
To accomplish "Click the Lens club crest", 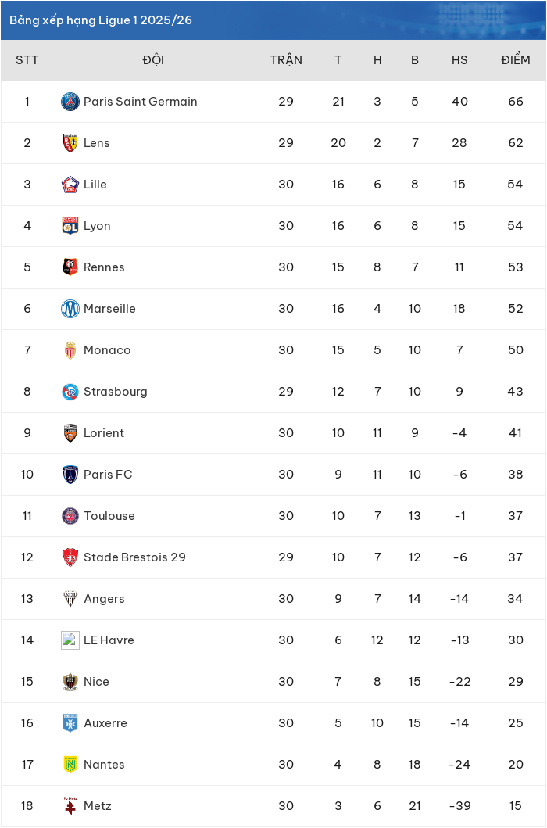I will tap(70, 142).
